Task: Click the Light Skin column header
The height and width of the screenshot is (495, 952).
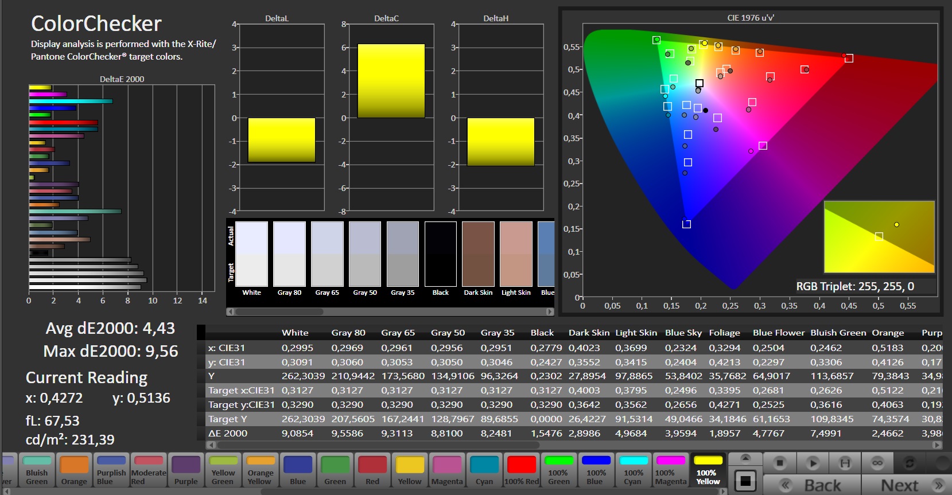Action: tap(636, 333)
